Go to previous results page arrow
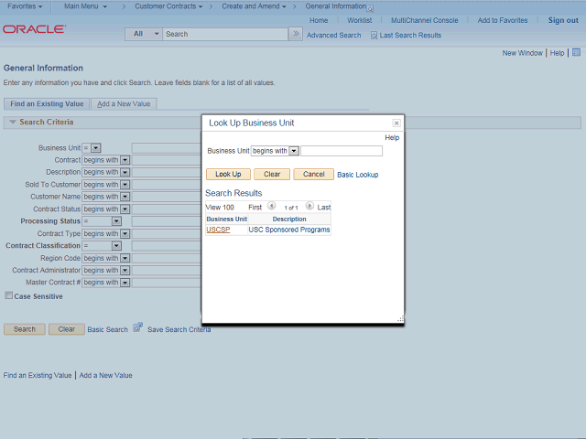This screenshot has height=439, width=586. (272, 206)
